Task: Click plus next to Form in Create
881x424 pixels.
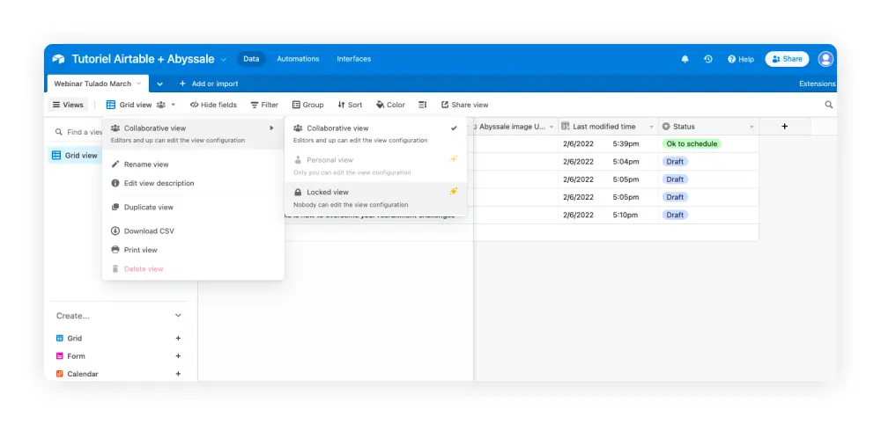Action: [178, 356]
